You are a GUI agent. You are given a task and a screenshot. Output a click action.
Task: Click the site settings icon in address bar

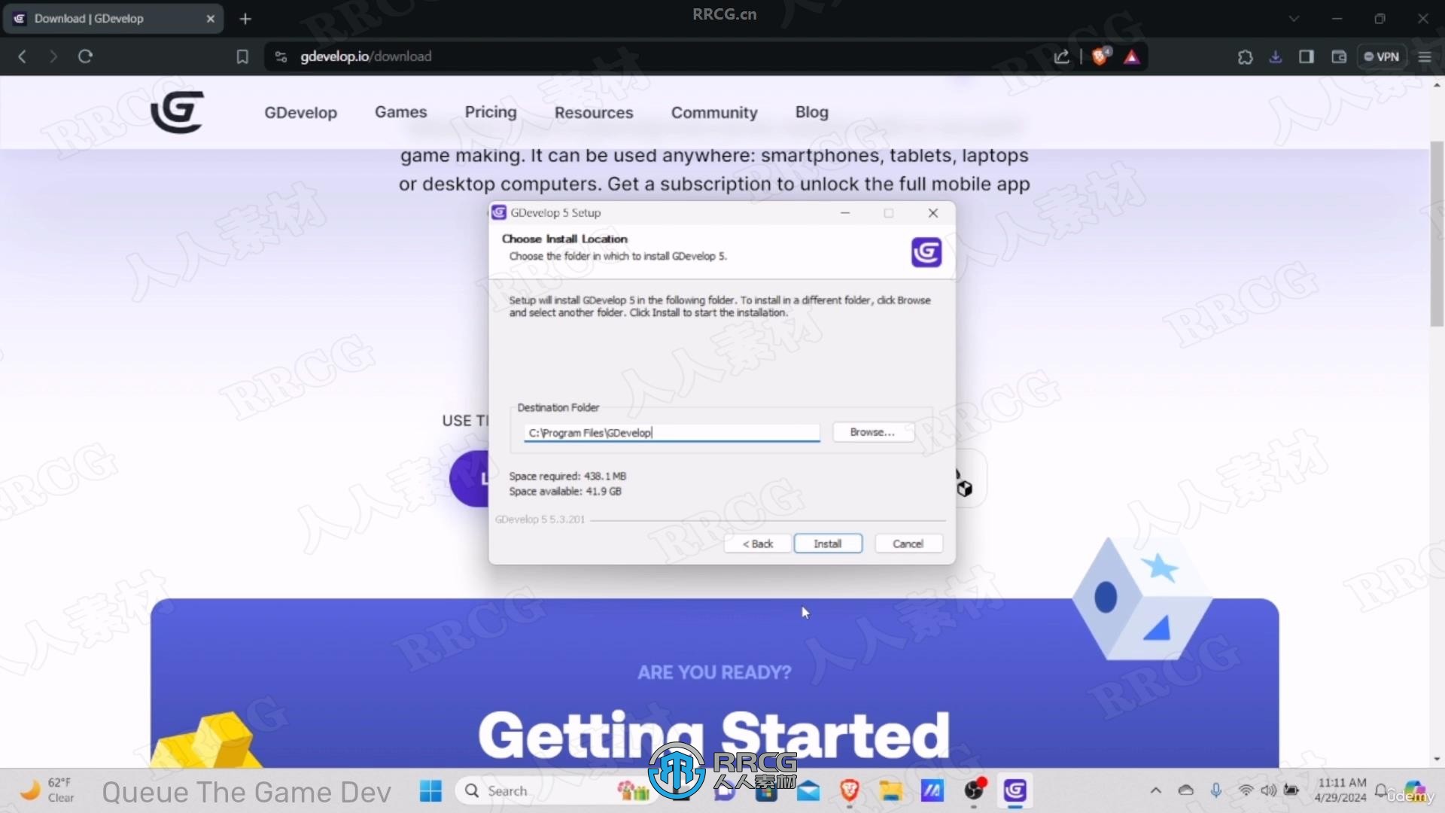[281, 56]
